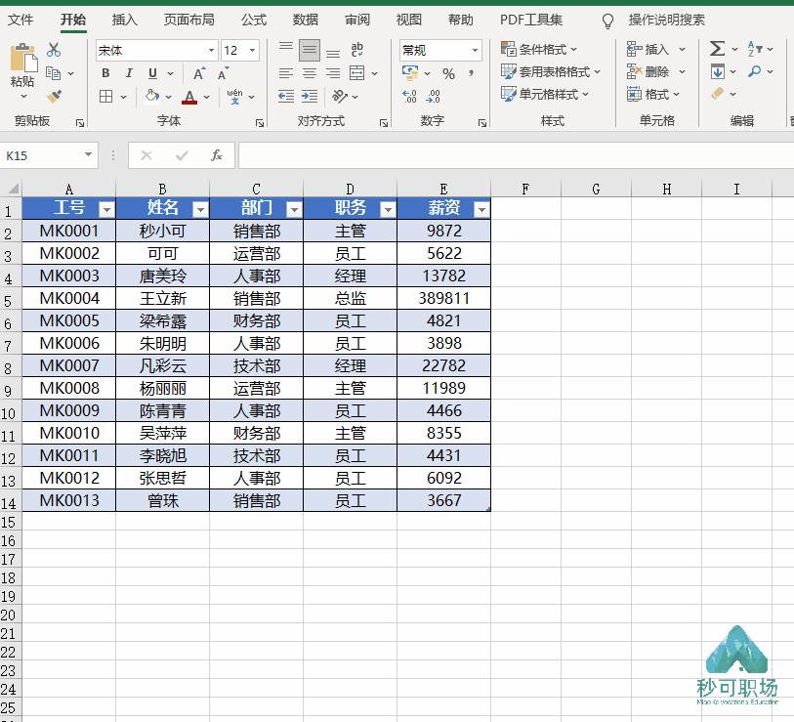Click the Cut scissors icon

click(x=53, y=50)
